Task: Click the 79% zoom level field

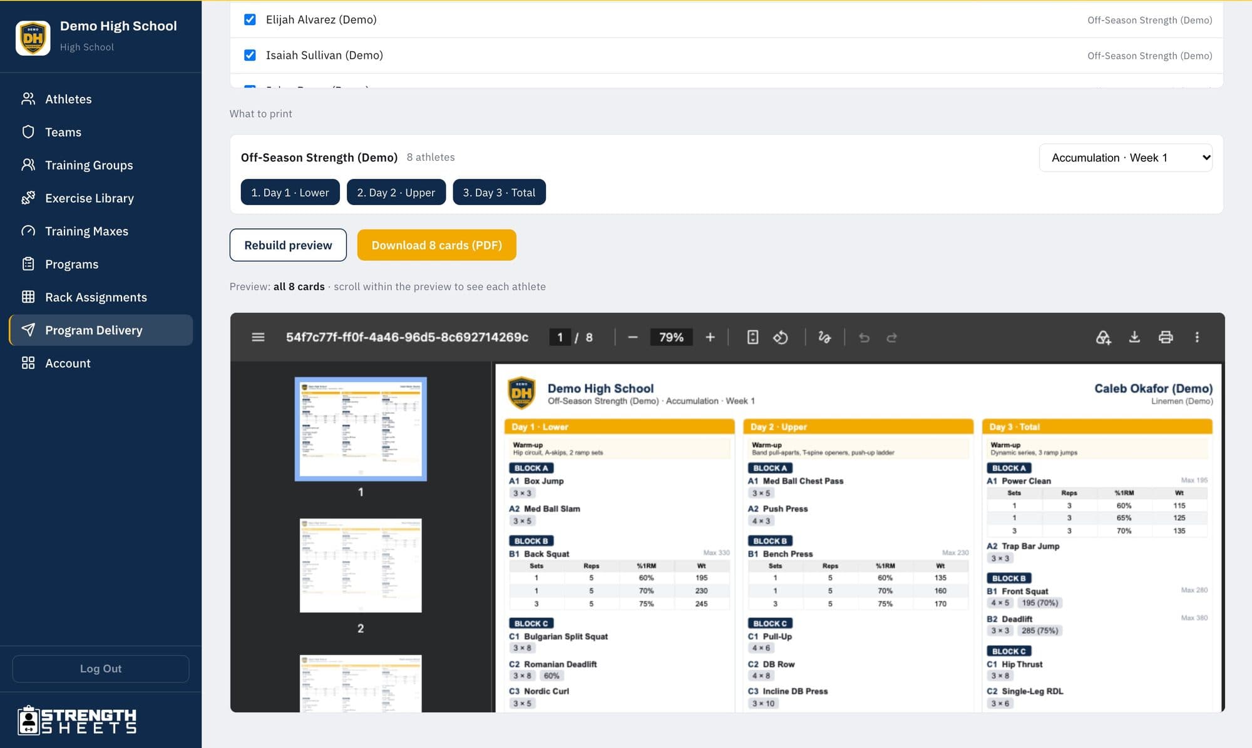Action: pos(671,337)
